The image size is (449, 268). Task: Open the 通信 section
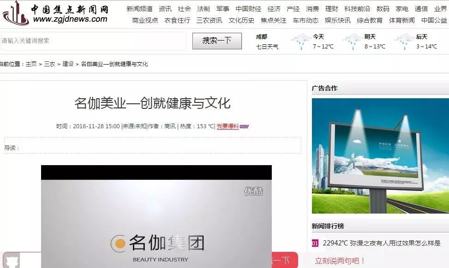click(421, 9)
